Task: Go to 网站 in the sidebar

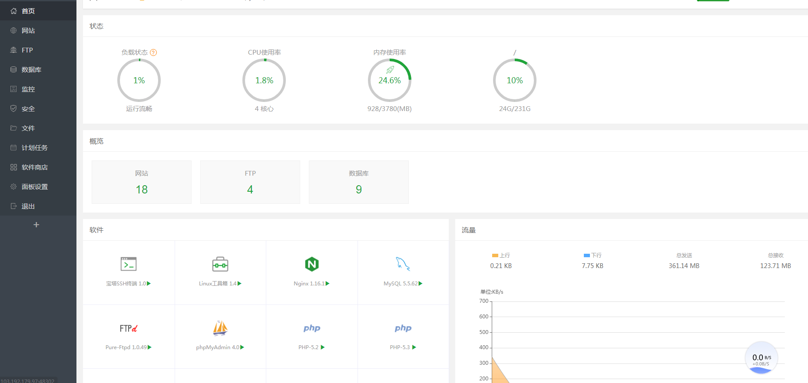Action: pyautogui.click(x=28, y=31)
